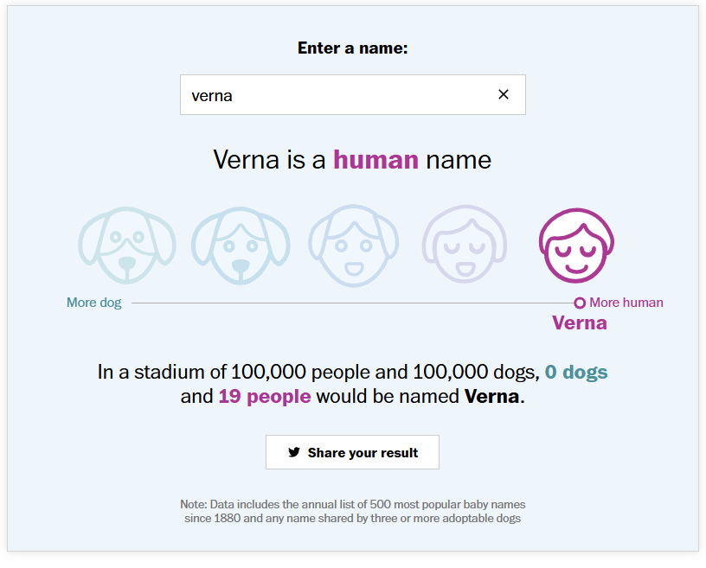Screen dimensions: 706x568
Task: Click the gray line of the dog-human scale
Action: (346, 303)
